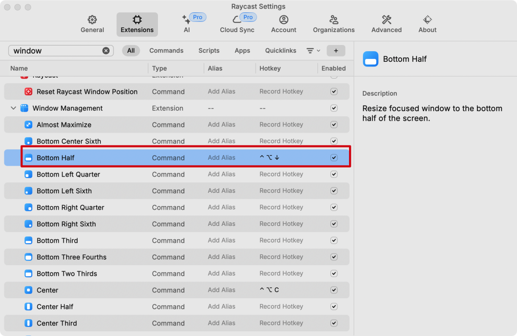Filter list by Apps

[242, 50]
